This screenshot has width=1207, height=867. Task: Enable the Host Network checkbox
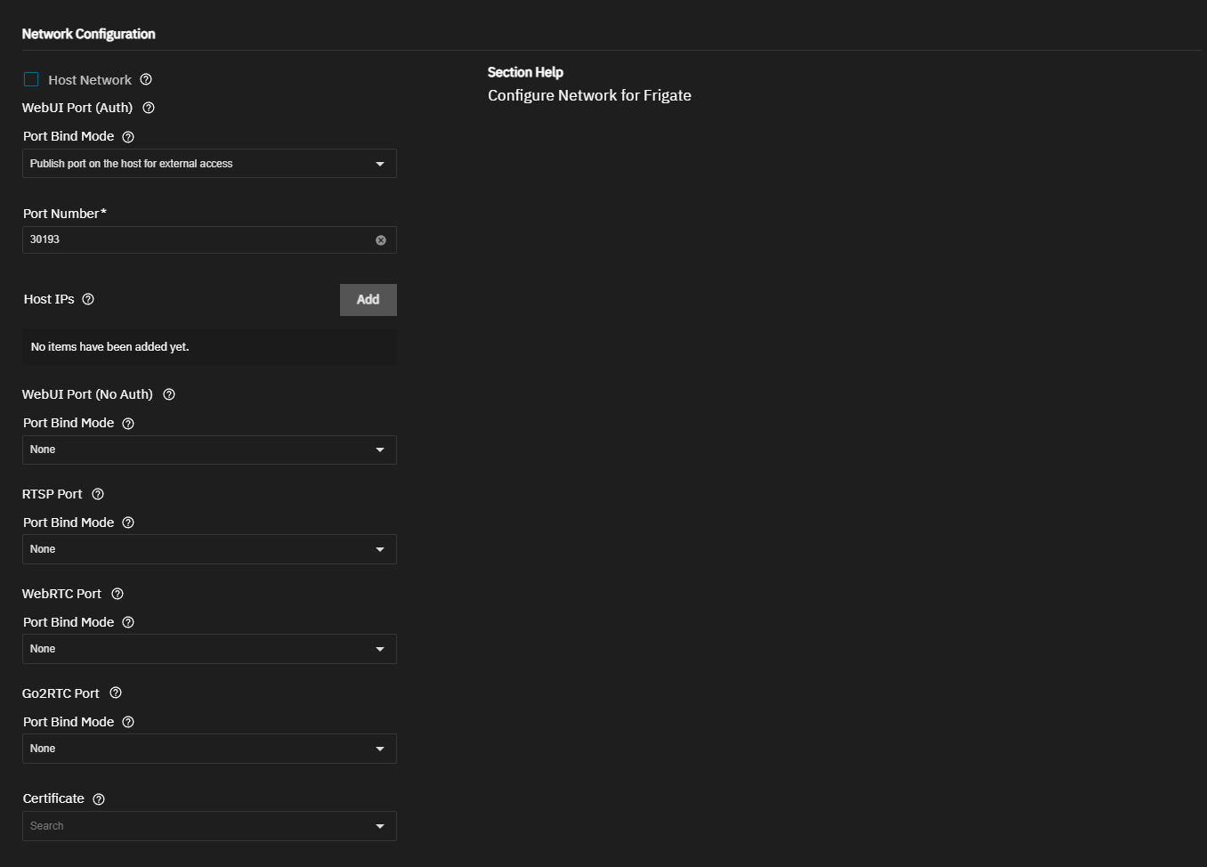click(x=31, y=79)
